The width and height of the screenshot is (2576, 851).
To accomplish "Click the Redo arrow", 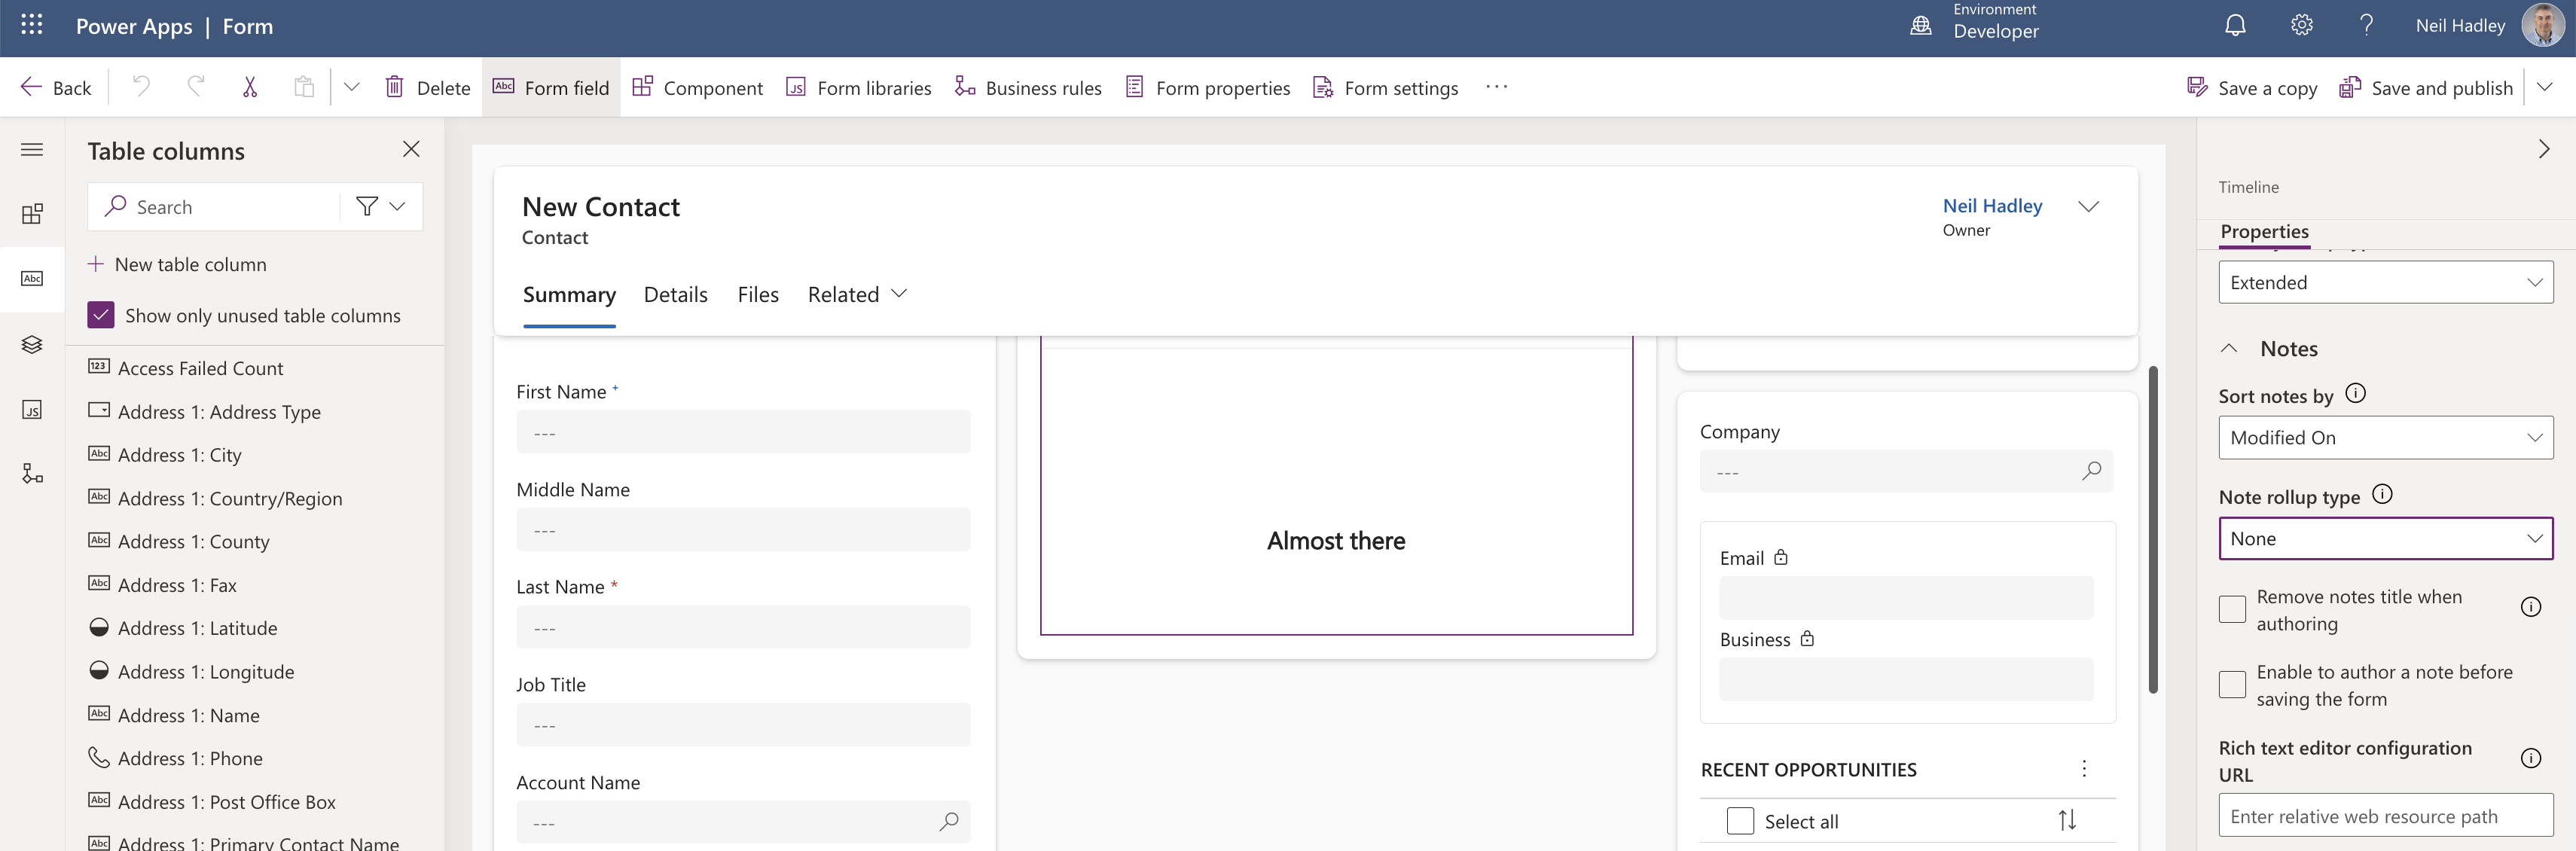I will 196,87.
